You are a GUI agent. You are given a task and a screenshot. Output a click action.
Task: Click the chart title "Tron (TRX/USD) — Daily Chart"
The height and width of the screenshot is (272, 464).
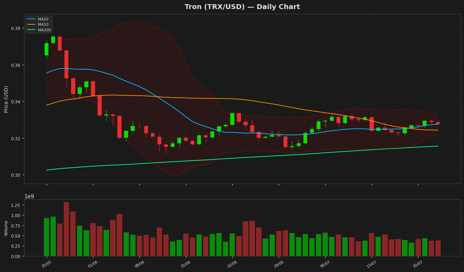coord(242,7)
